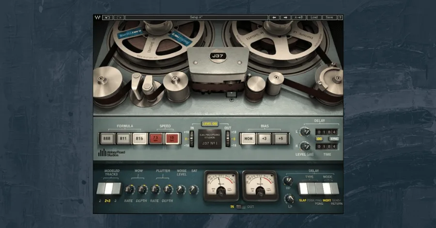Load the previous preset with left arrow
Image resolution: width=436 pixels, height=228 pixels.
tap(274, 17)
